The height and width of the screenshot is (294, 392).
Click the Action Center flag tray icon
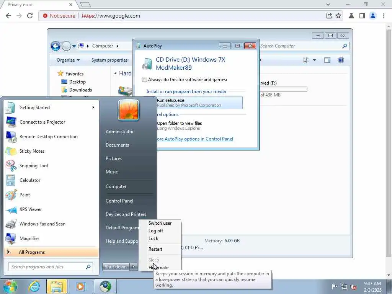[335, 286]
